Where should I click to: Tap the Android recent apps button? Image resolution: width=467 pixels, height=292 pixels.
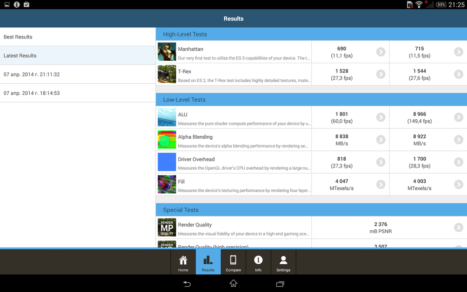click(x=280, y=284)
